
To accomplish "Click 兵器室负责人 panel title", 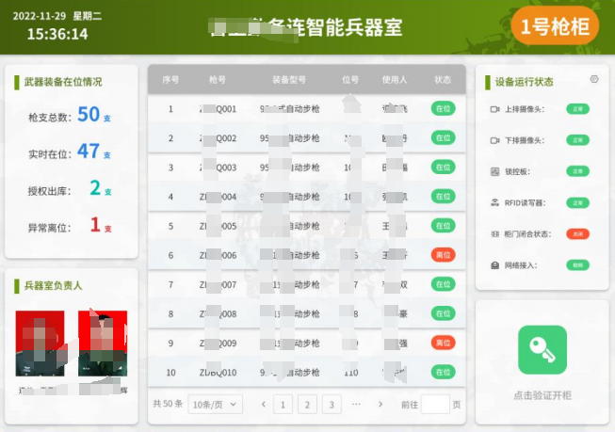I will (54, 286).
